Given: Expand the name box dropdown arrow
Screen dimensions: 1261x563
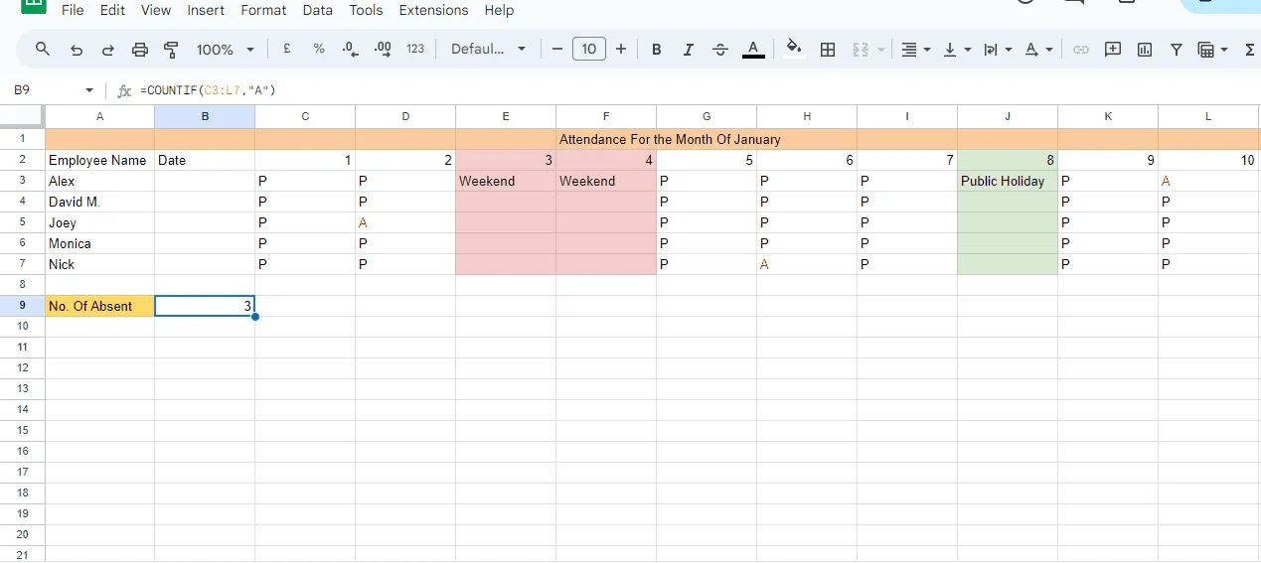Looking at the screenshot, I should pyautogui.click(x=89, y=90).
